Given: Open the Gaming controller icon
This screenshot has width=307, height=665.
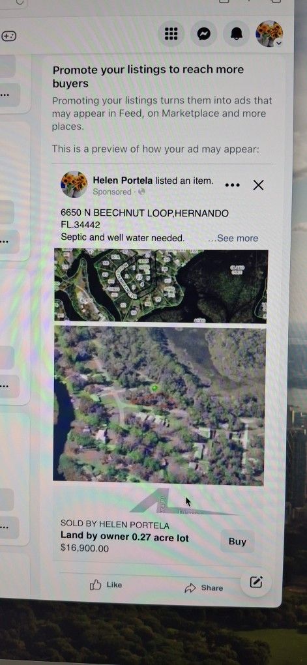Looking at the screenshot, I should [x=9, y=36].
